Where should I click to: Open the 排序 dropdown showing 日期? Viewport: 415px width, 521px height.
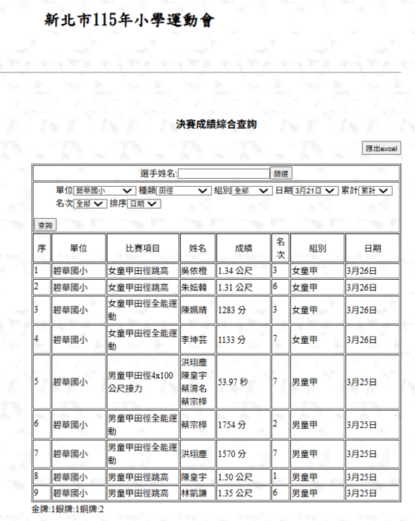pos(144,204)
